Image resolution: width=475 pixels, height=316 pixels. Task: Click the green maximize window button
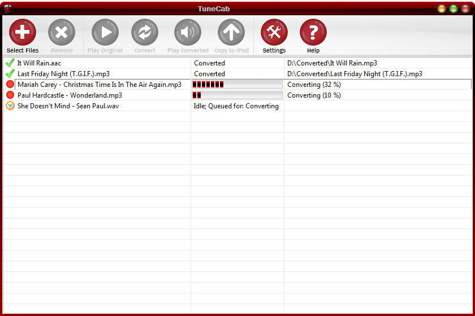click(454, 8)
